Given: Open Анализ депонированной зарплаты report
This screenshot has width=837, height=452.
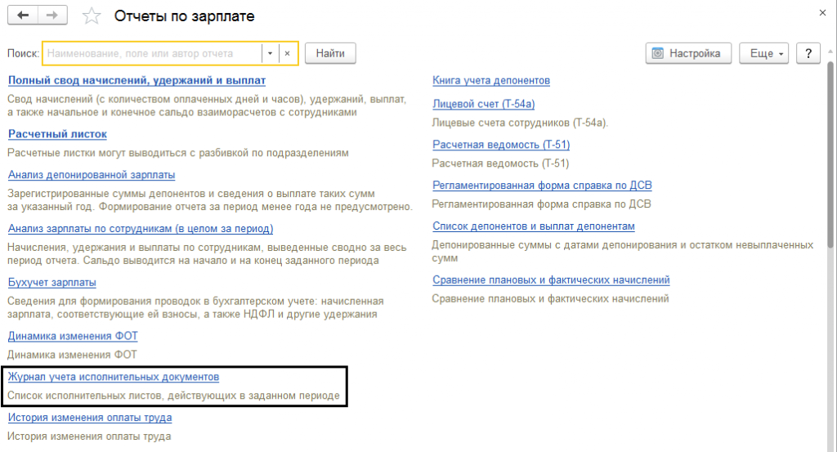Looking at the screenshot, I should [92, 174].
